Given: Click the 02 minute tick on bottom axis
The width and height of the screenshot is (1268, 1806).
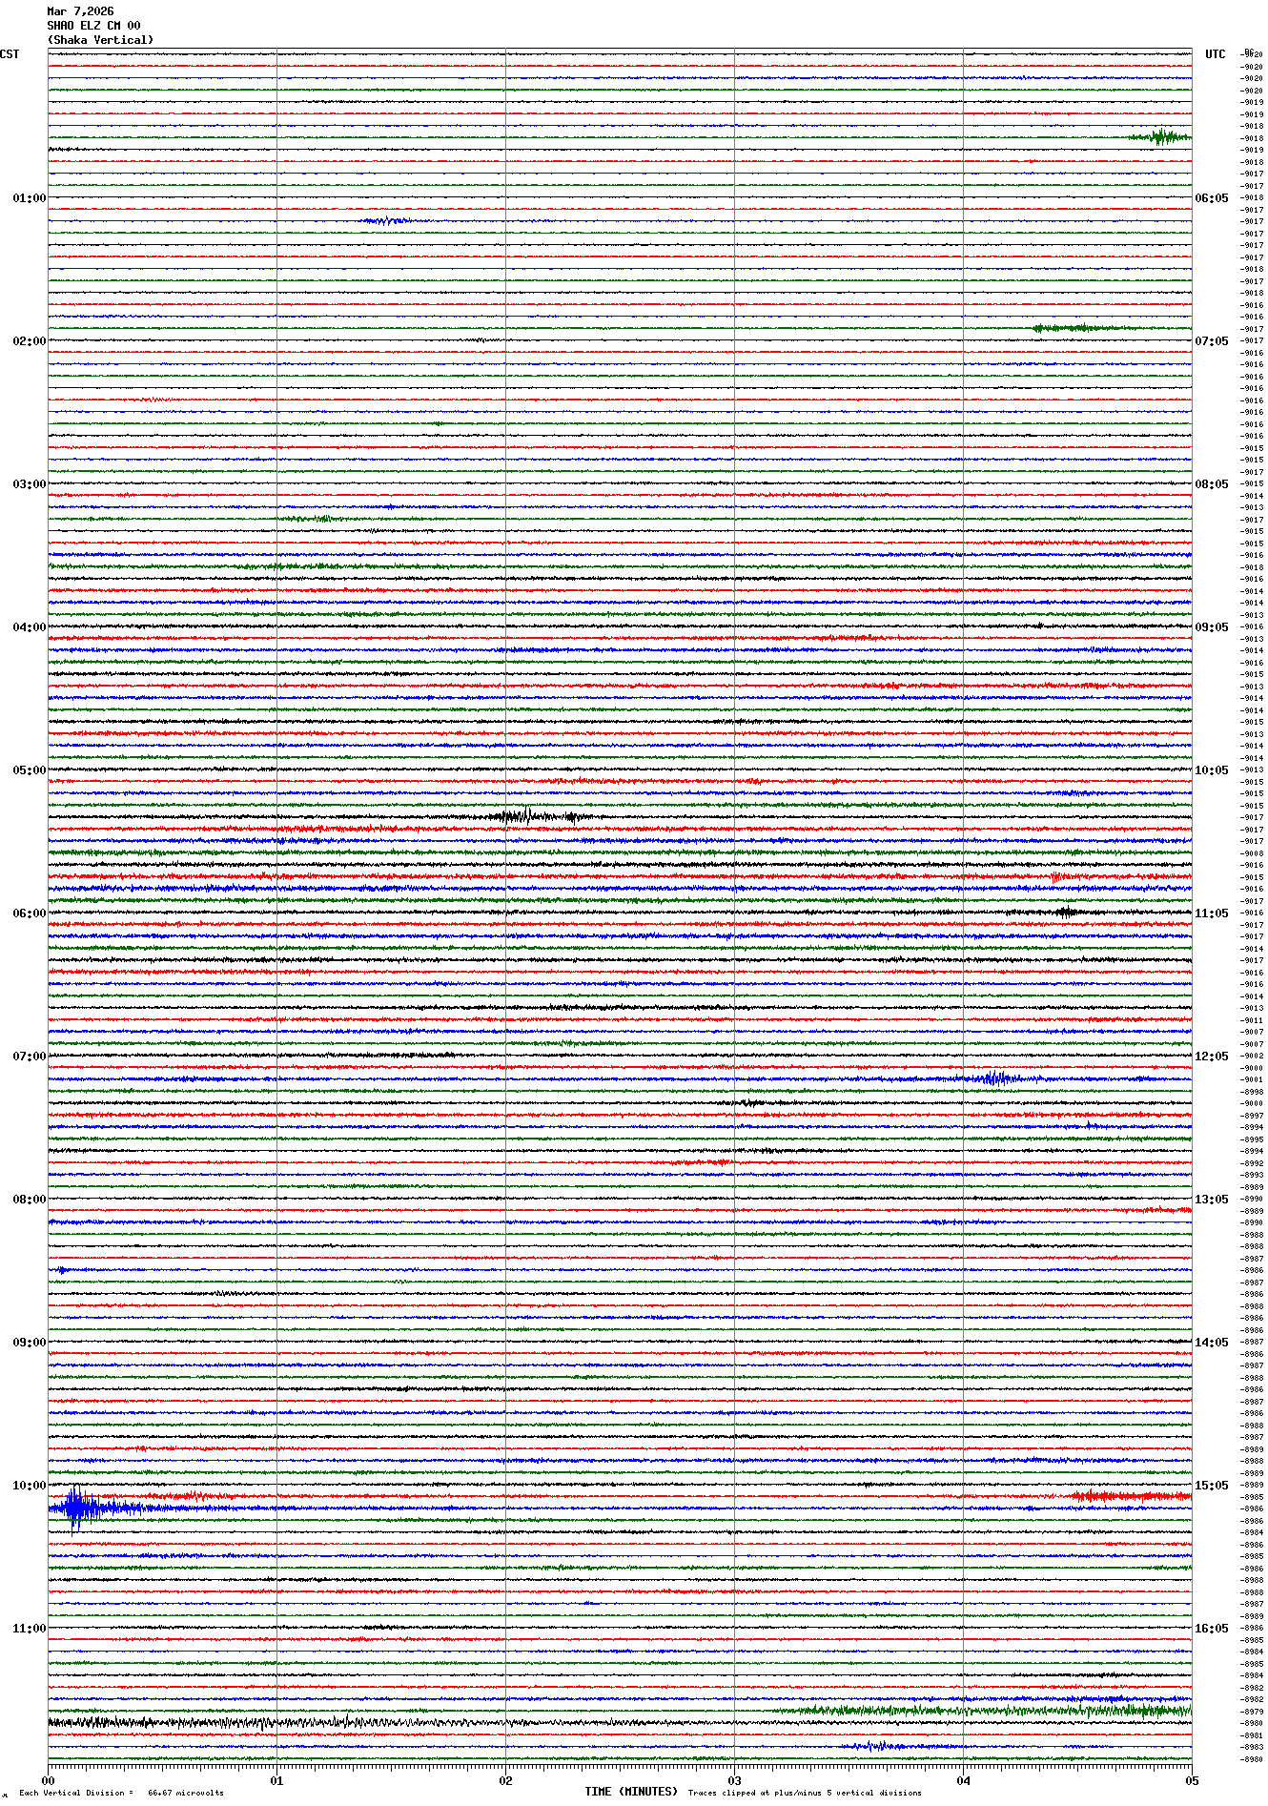Looking at the screenshot, I should click(x=505, y=1780).
